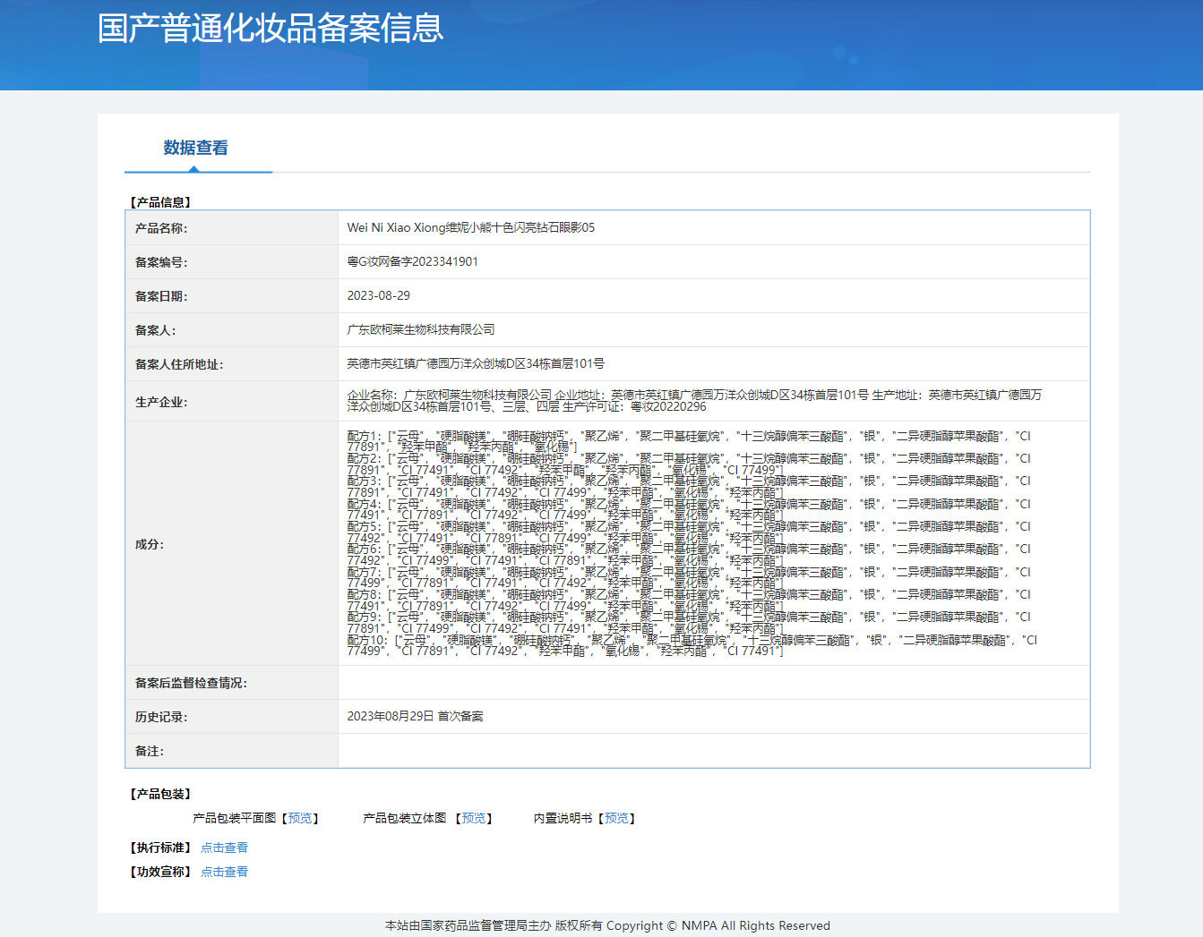Screen dimensions: 1203x937
Task: Open 点击查看 link beside 执行标准
Action: 224,848
